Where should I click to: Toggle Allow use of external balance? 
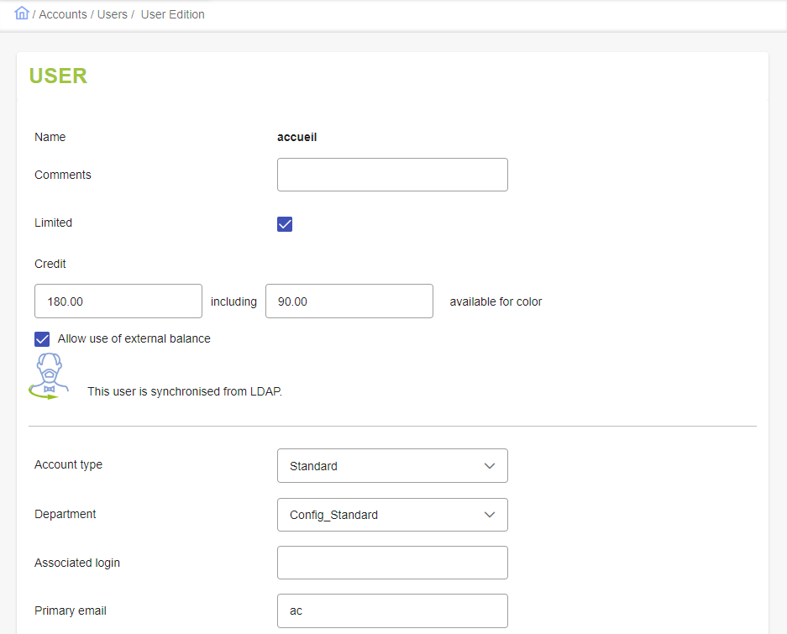click(x=42, y=339)
